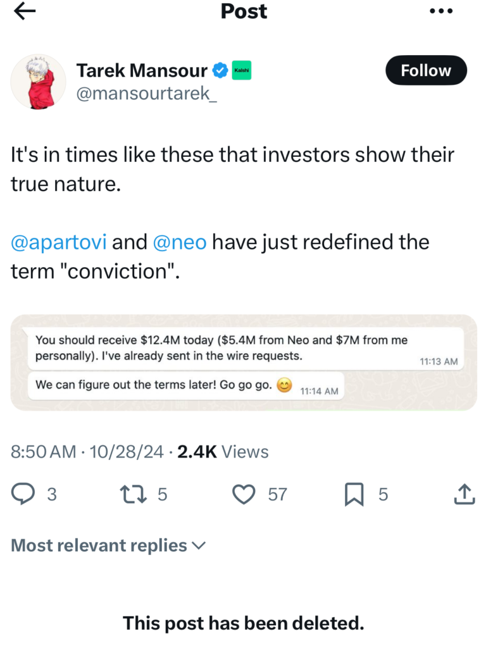Click the green Kalshi affiliation badge
The height and width of the screenshot is (648, 486).
click(240, 71)
